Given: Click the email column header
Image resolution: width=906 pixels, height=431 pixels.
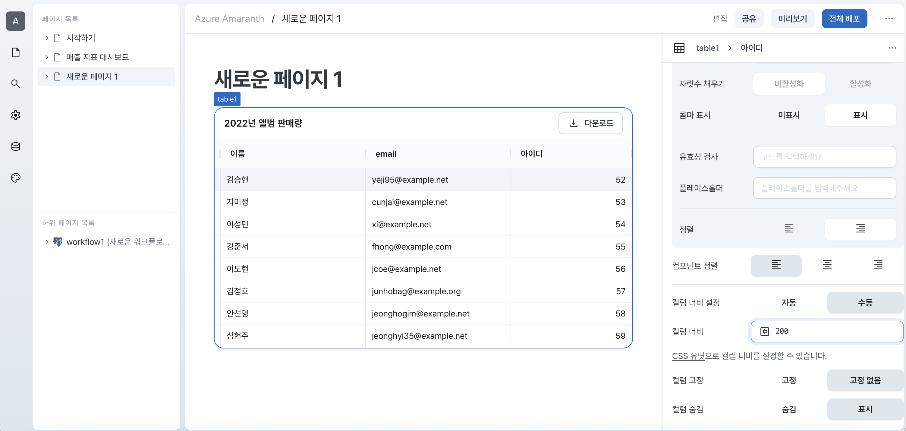Looking at the screenshot, I should point(438,154).
